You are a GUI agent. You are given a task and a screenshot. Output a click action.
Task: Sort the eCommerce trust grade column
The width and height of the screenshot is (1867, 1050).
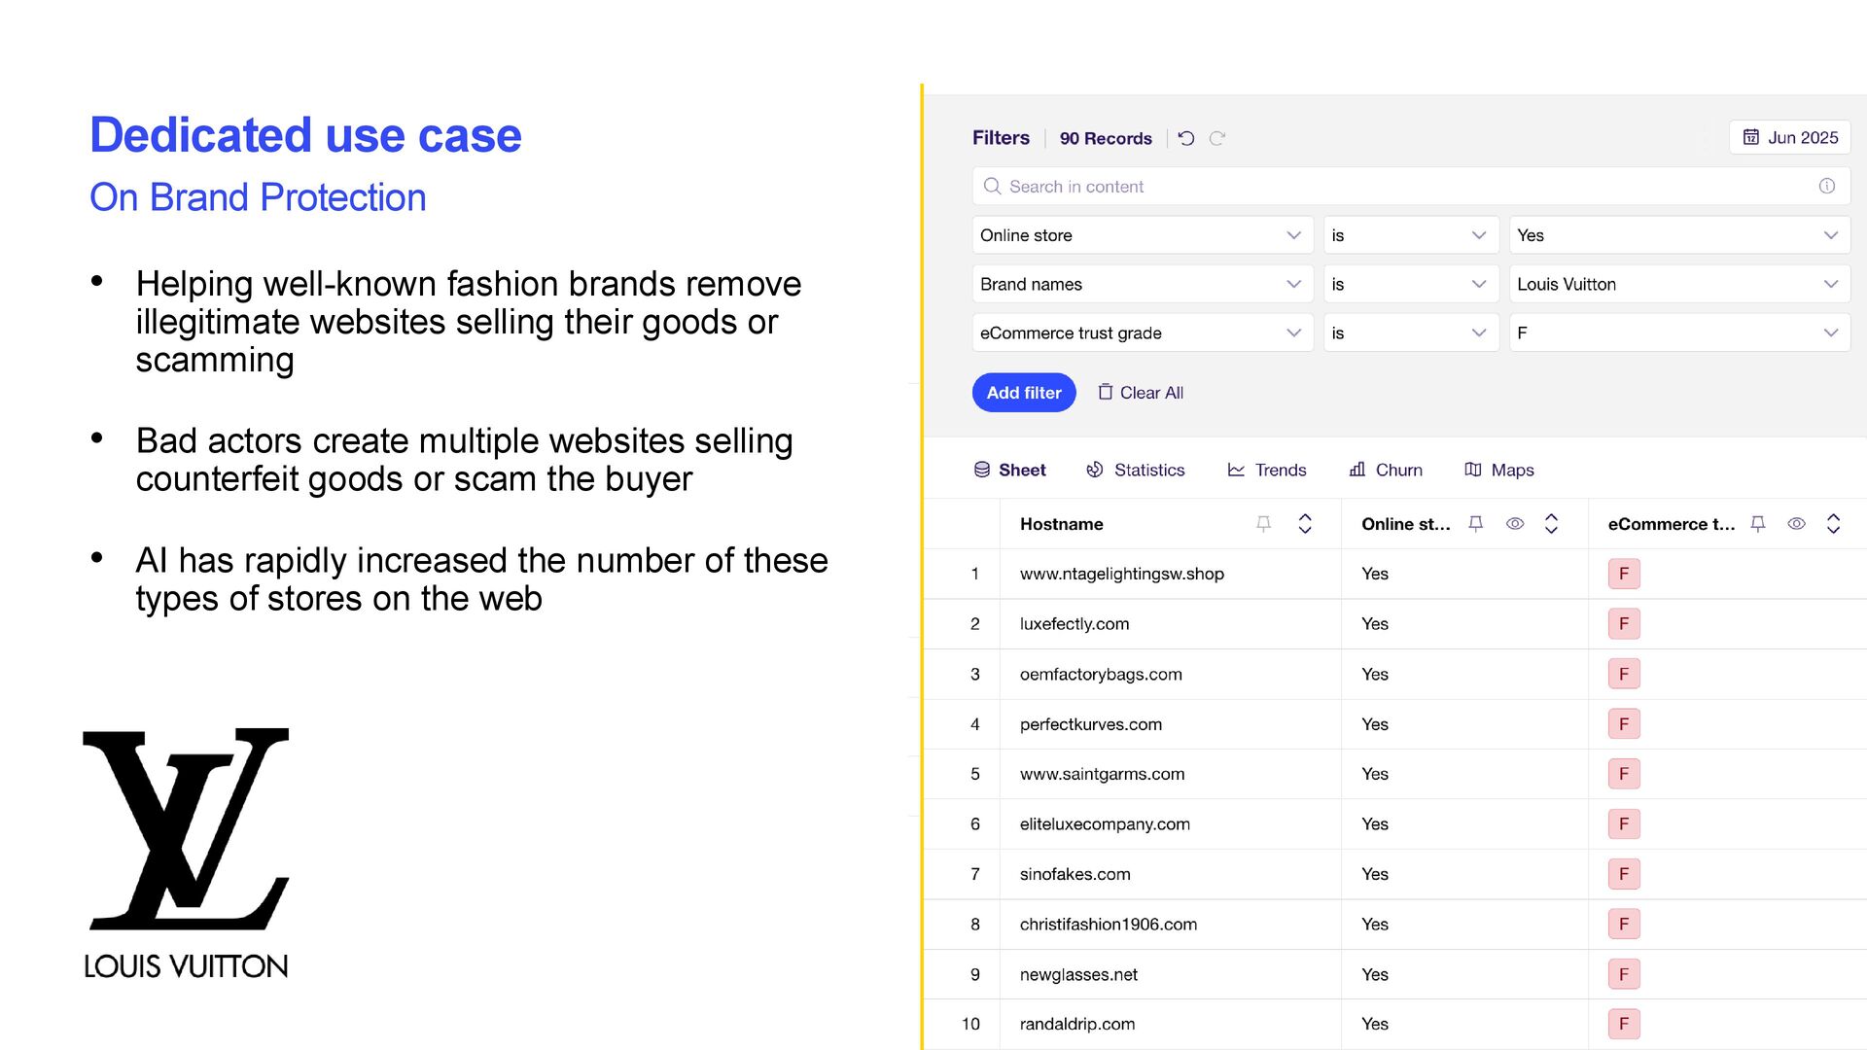[1833, 524]
